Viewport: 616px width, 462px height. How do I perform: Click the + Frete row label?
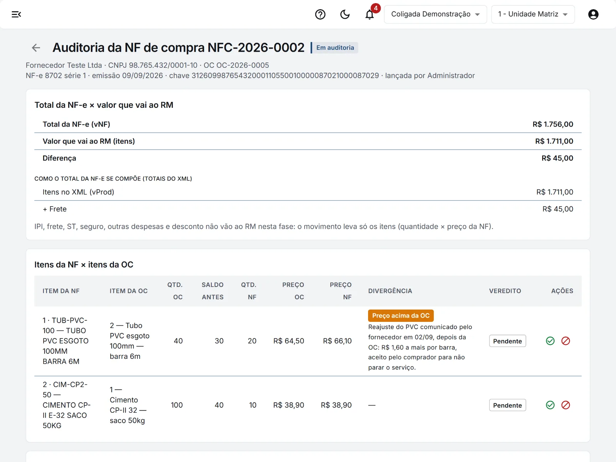pyautogui.click(x=54, y=209)
